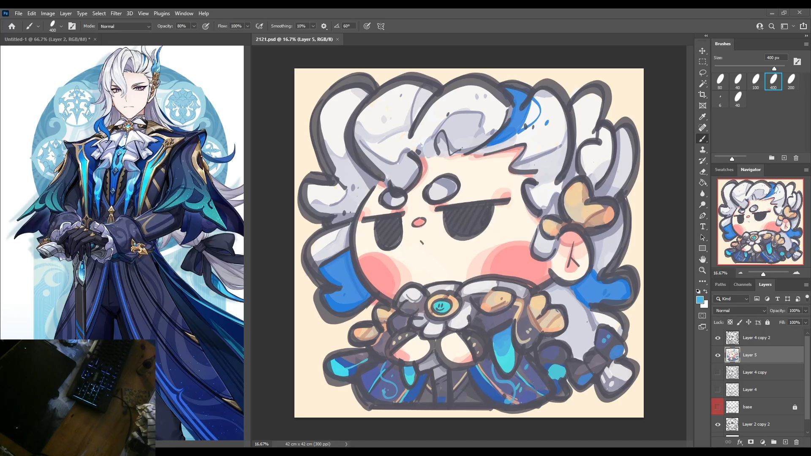Image resolution: width=811 pixels, height=456 pixels.
Task: Select the Rectangle shape tool
Action: click(702, 248)
